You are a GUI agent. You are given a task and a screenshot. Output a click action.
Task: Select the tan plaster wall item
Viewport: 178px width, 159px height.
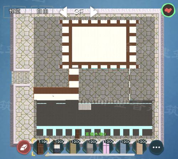click(x=74, y=147)
